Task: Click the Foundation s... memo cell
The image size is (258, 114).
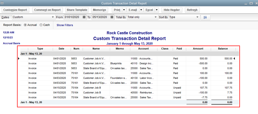Action: tap(119, 78)
